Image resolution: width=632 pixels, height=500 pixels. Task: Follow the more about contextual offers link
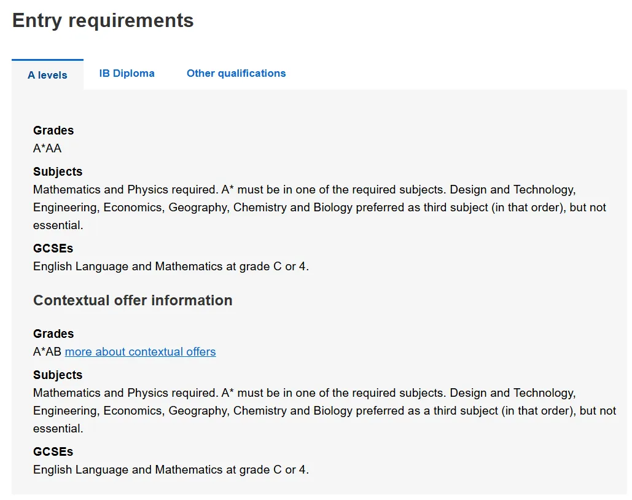[140, 352]
